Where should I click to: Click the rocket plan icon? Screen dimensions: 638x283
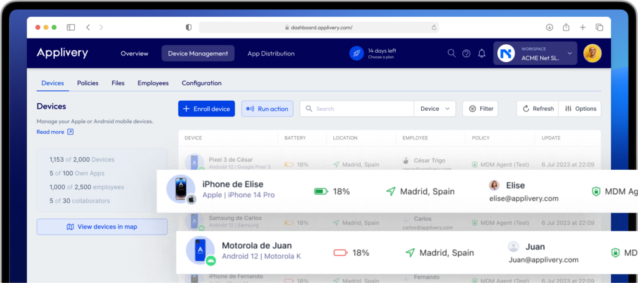[356, 53]
